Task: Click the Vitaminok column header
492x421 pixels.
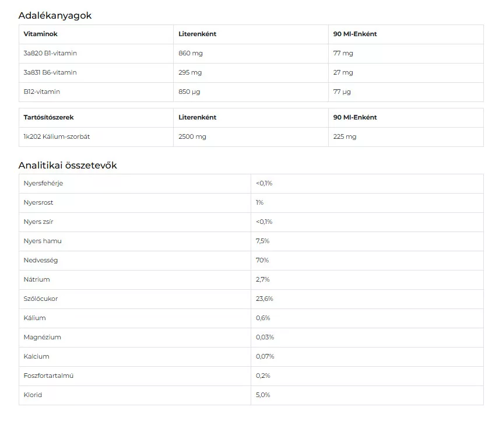Action: click(41, 34)
